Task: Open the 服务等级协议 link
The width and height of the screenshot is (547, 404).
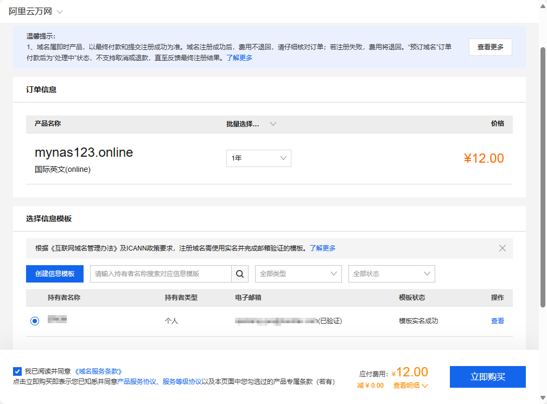Action: click(x=182, y=382)
